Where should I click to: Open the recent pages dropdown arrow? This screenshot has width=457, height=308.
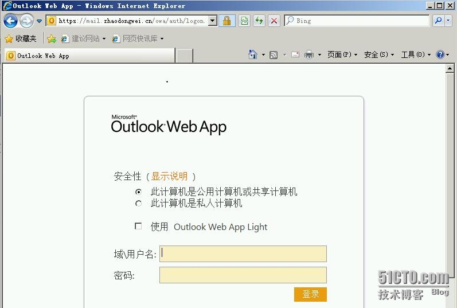pyautogui.click(x=40, y=21)
